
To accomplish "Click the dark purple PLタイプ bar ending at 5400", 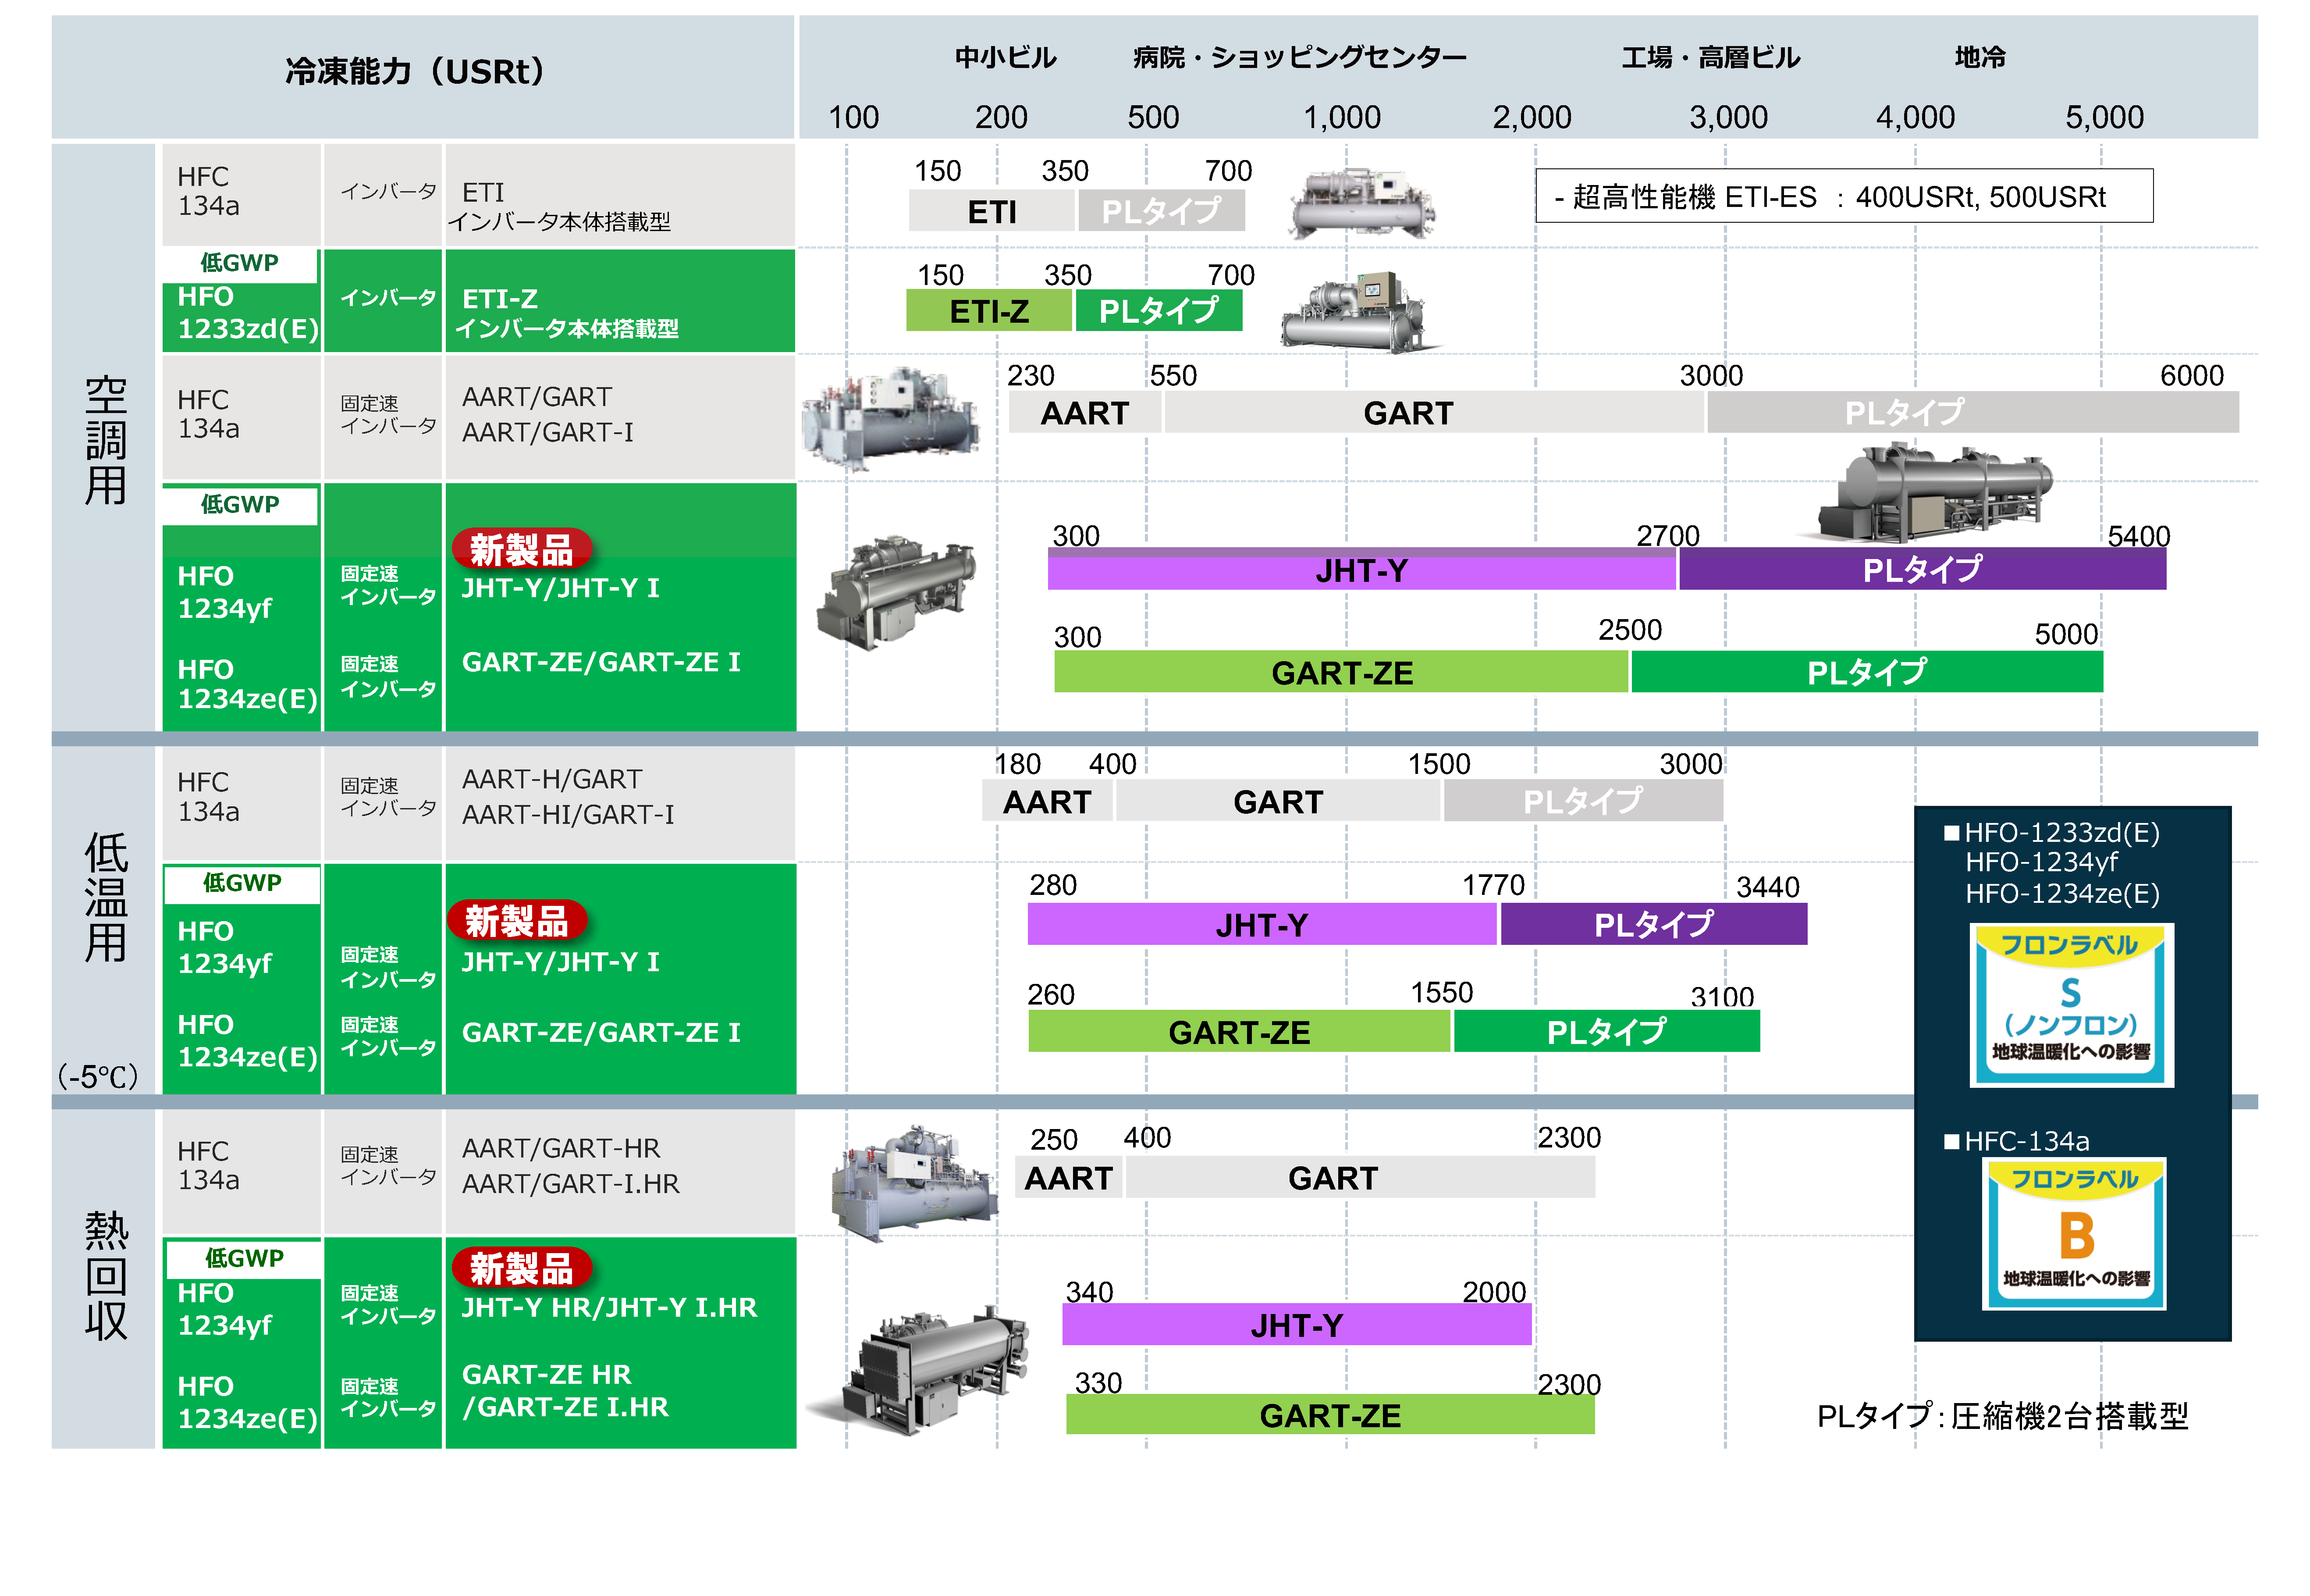I will pyautogui.click(x=1922, y=570).
